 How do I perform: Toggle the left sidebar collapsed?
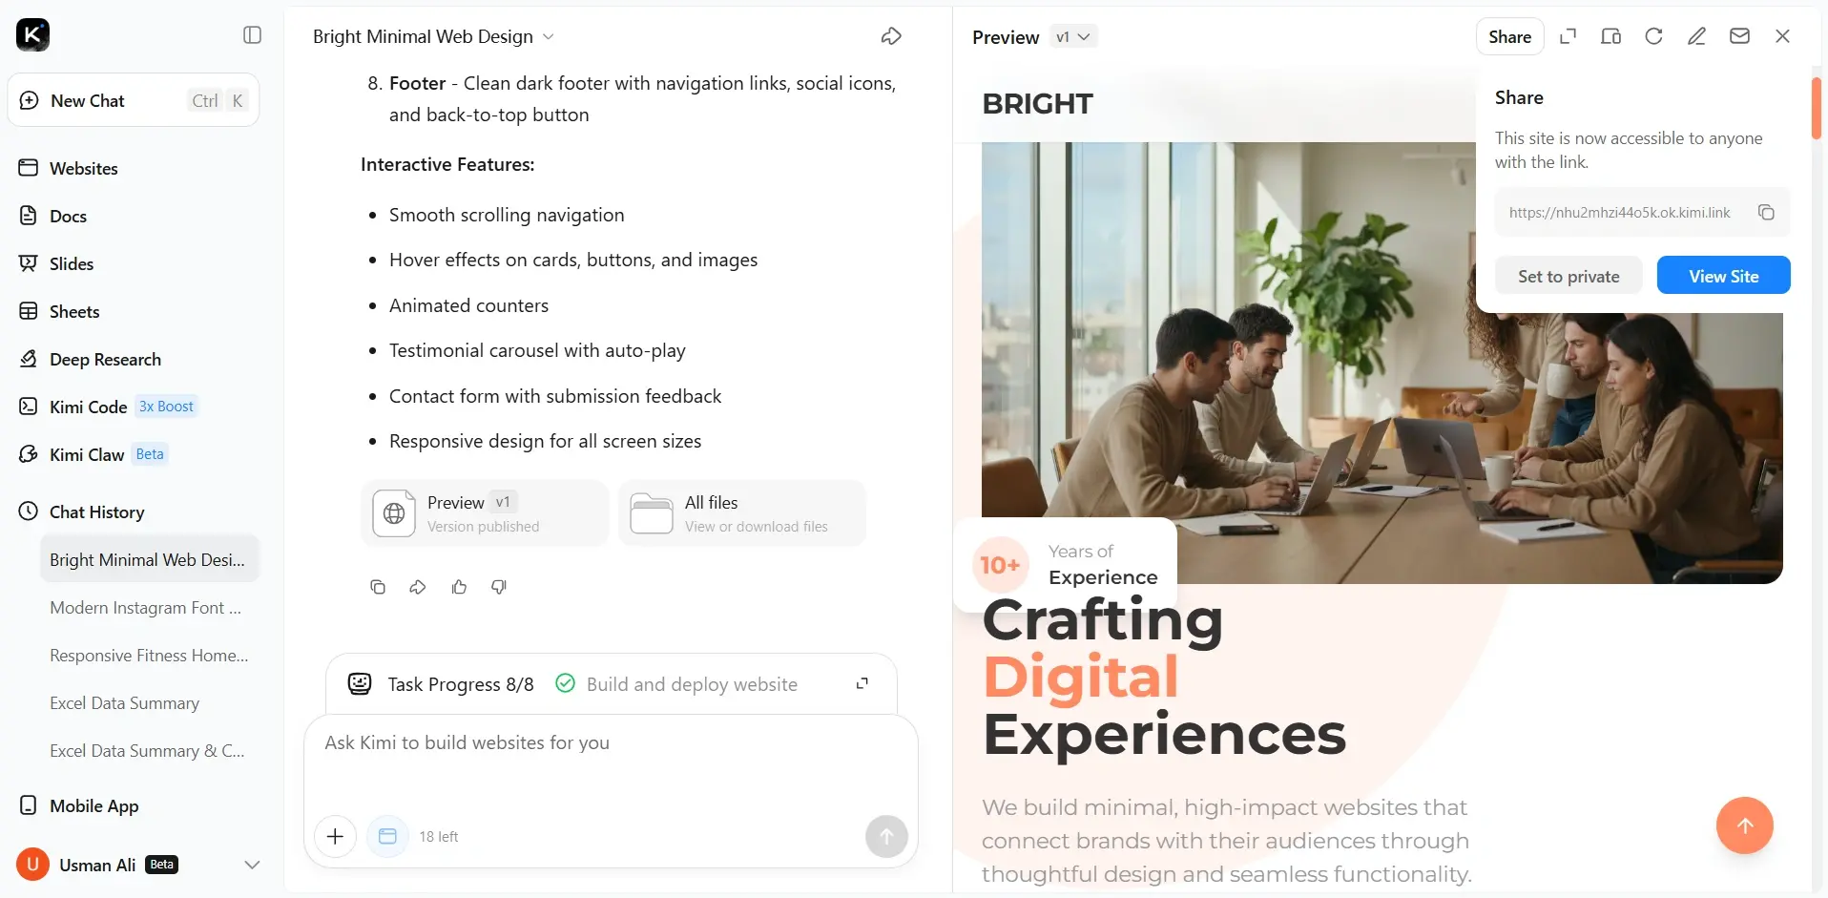coord(251,35)
